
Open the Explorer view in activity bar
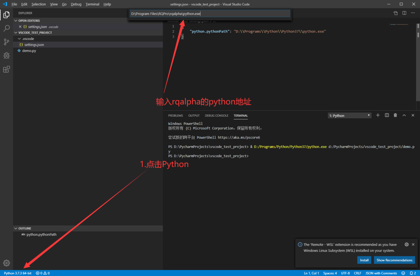pyautogui.click(x=6, y=15)
